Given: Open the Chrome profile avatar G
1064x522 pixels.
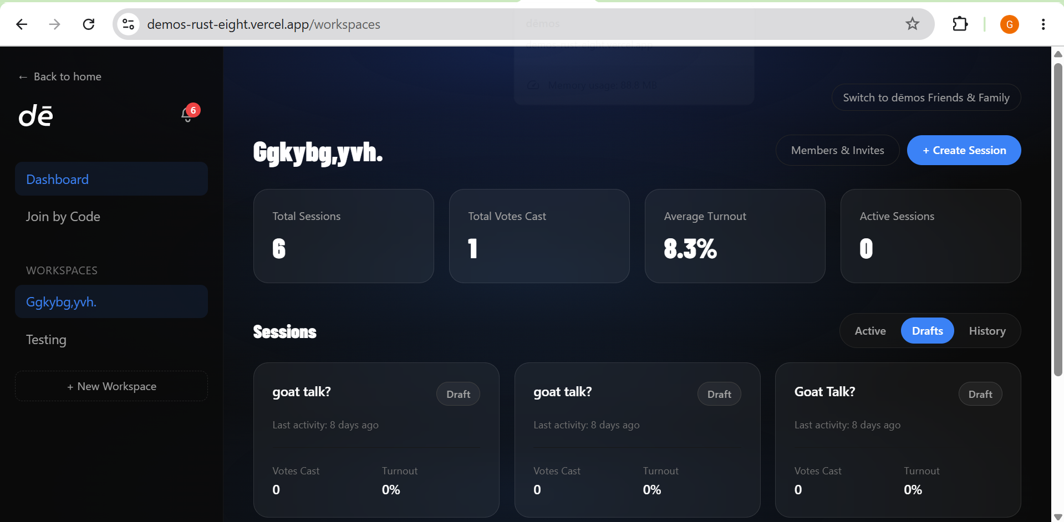Looking at the screenshot, I should pyautogui.click(x=1009, y=24).
